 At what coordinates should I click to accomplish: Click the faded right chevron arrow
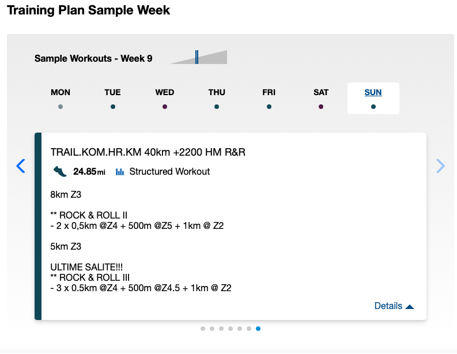coord(440,166)
